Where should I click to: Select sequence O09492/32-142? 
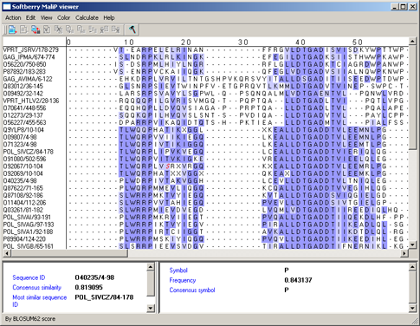[x=23, y=94]
